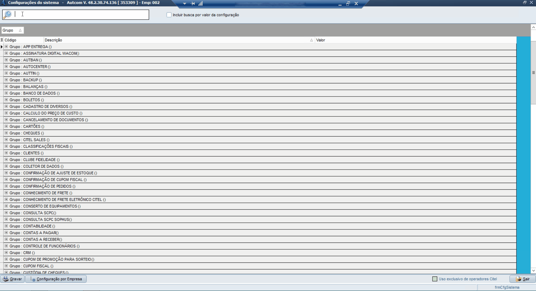Expand the APP ENTREGA group
Viewport: 536px width, 291px height.
click(x=6, y=47)
